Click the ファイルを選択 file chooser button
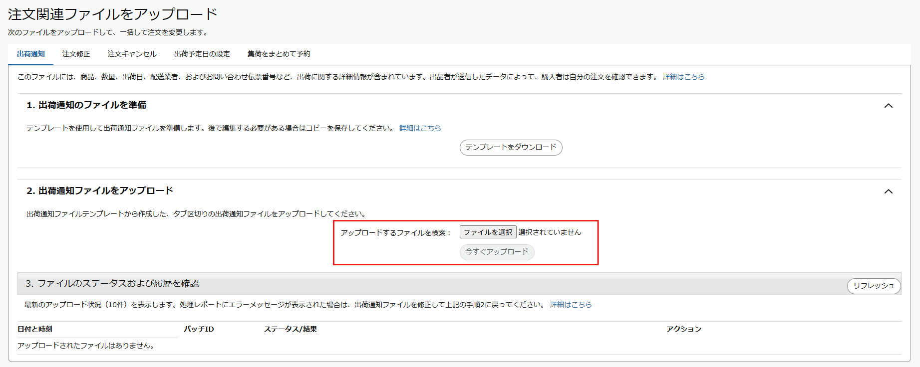 [x=488, y=232]
